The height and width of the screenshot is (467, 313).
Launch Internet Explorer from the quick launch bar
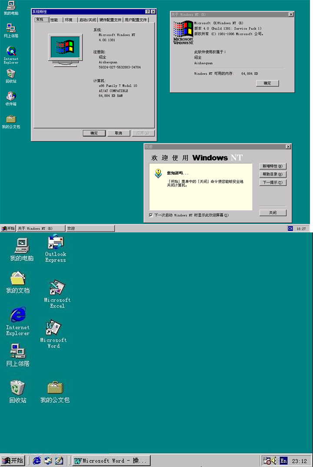click(37, 460)
